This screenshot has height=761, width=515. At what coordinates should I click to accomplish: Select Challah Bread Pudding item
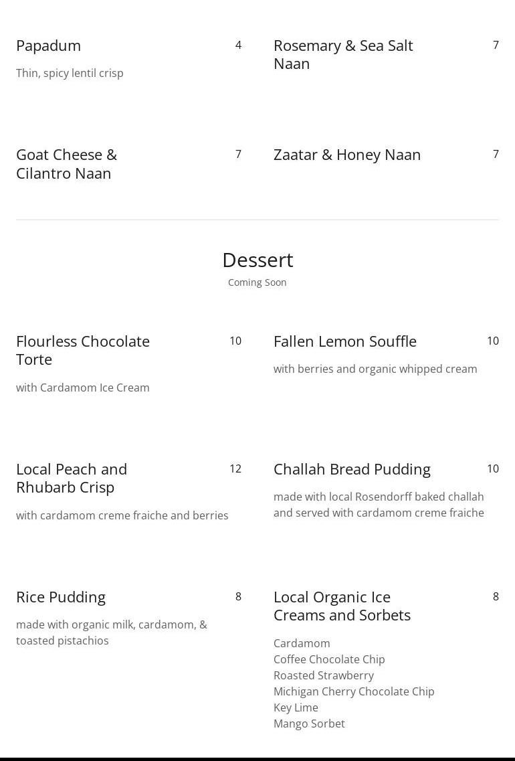(x=352, y=469)
